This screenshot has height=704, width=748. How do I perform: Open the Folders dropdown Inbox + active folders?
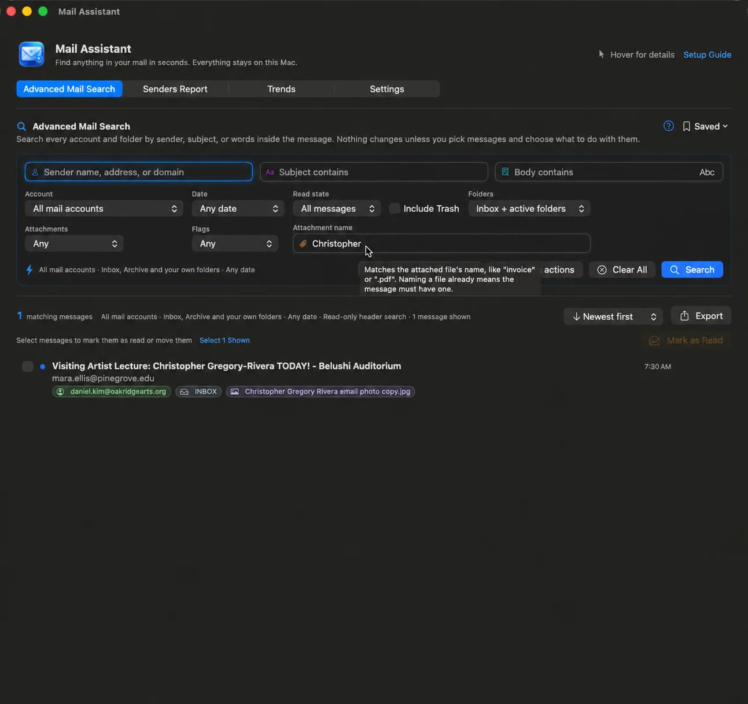point(529,208)
